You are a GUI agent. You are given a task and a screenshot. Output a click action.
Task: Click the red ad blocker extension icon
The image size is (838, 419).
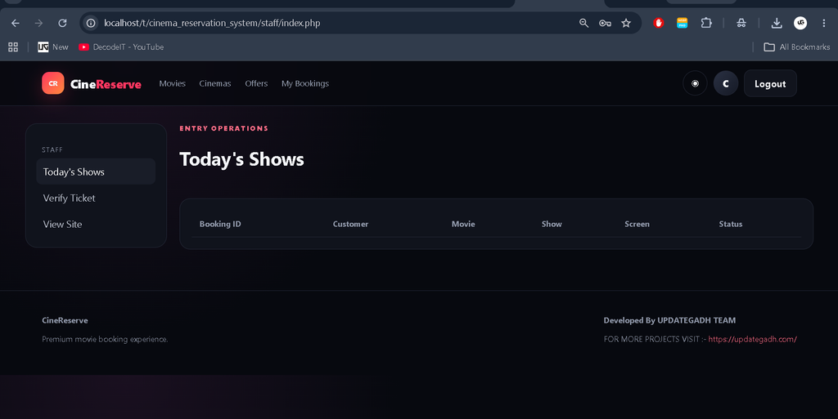click(x=659, y=23)
